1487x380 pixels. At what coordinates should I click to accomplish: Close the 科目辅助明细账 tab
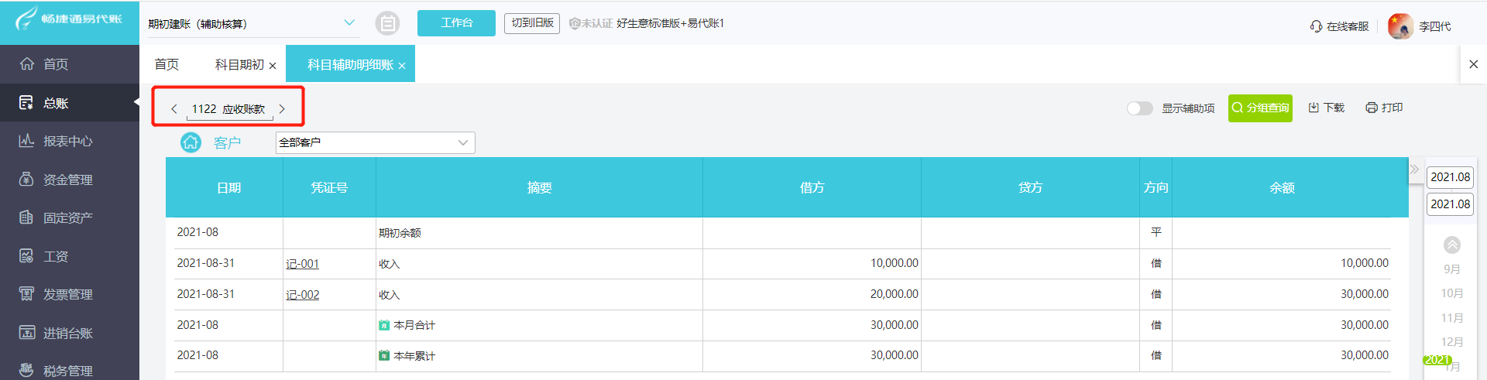tap(402, 66)
